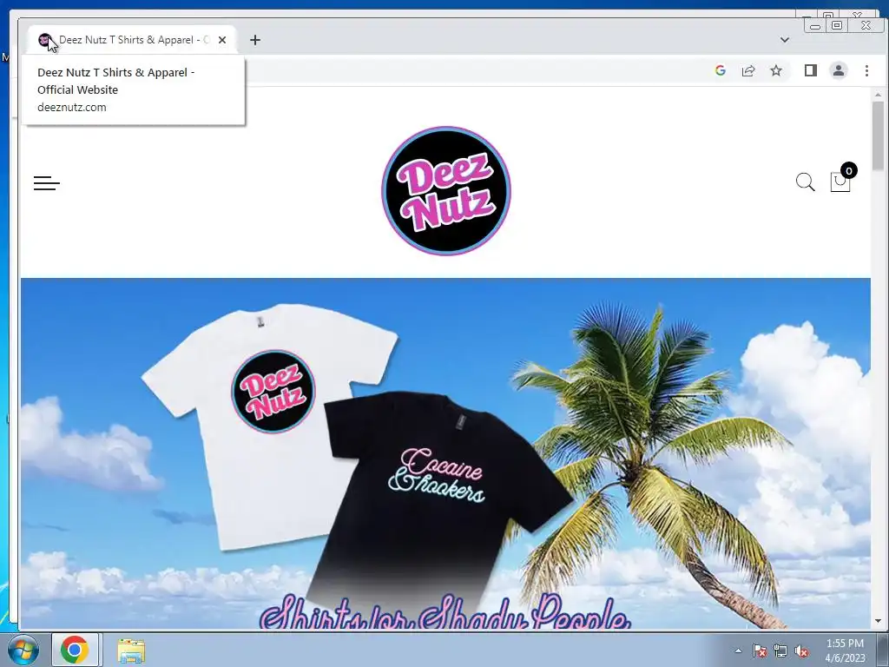Click the deeznutz.com text in tooltip

[71, 107]
